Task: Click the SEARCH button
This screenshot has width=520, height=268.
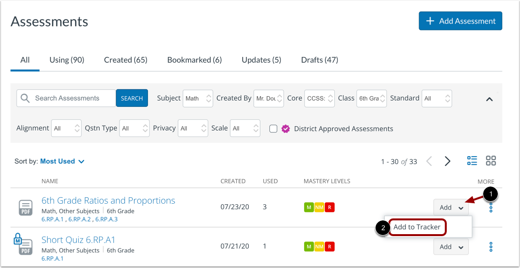Action: coord(132,98)
